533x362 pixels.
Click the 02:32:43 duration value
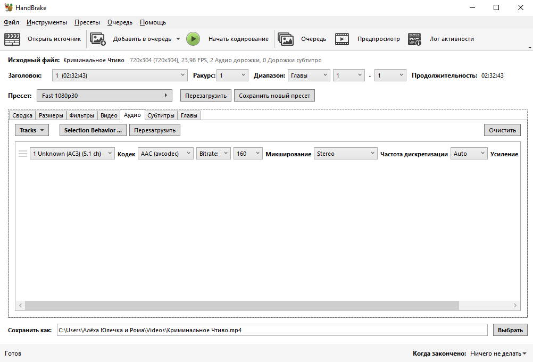pos(492,75)
